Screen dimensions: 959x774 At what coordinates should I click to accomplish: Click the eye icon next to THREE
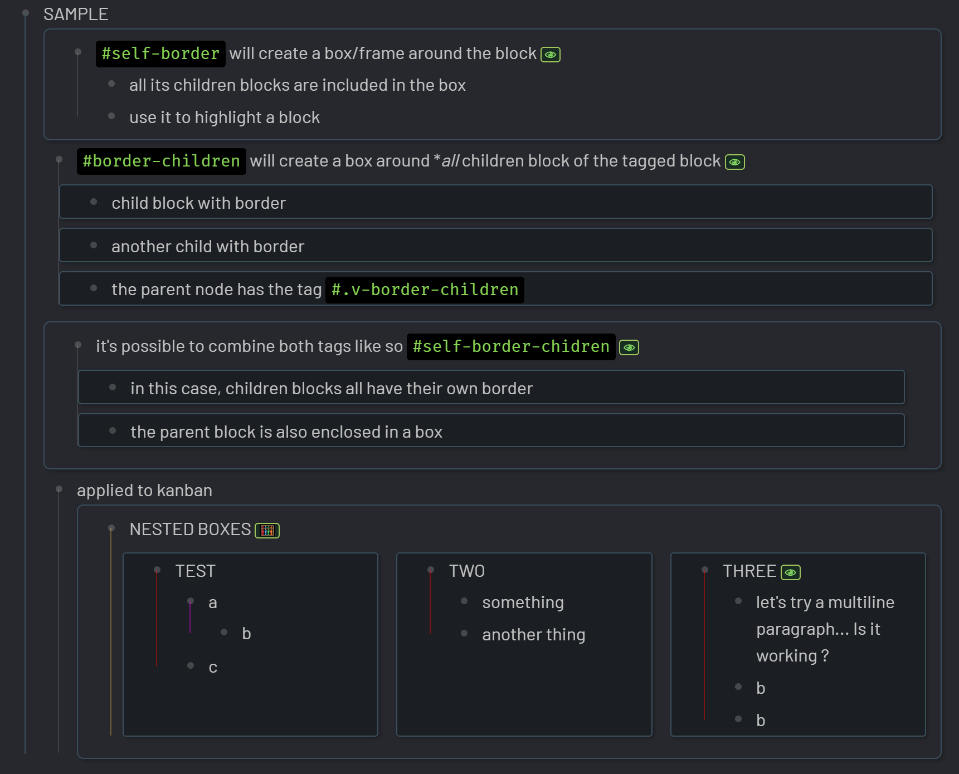790,572
